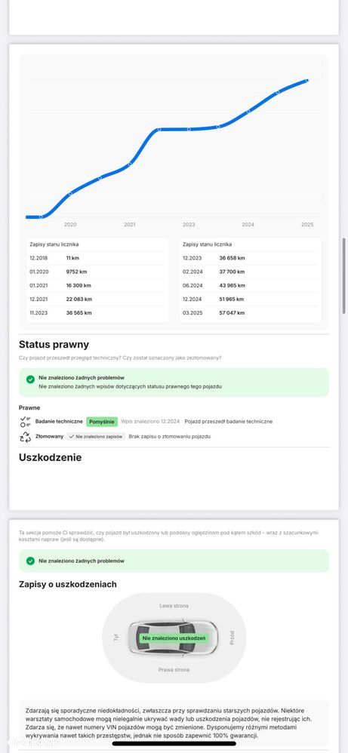The height and width of the screenshot is (753, 348).
Task: Click left Zapisy stanu licznika table header
Action: point(54,244)
